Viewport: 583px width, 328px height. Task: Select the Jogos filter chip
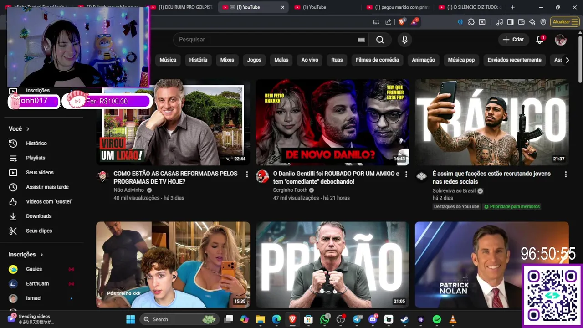pos(254,60)
